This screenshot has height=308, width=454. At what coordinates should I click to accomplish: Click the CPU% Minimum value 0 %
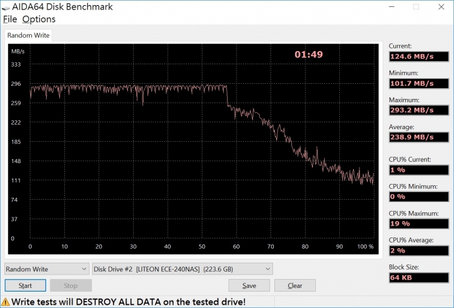pyautogui.click(x=419, y=197)
